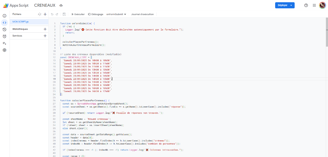
Task: Click the "Colonnes introuvables" log line
Action: [x=123, y=150]
